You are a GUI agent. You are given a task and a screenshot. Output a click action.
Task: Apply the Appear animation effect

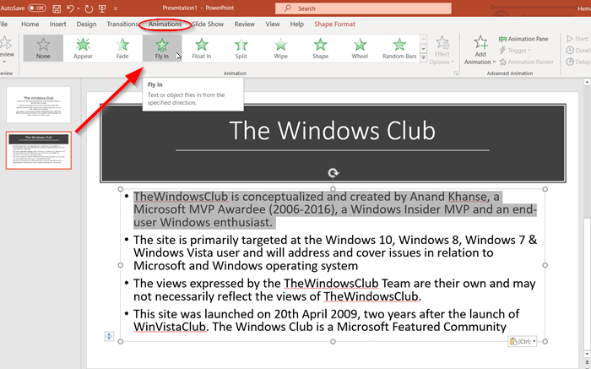click(x=84, y=48)
